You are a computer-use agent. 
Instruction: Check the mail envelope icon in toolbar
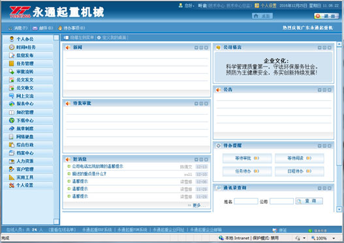click(35, 28)
